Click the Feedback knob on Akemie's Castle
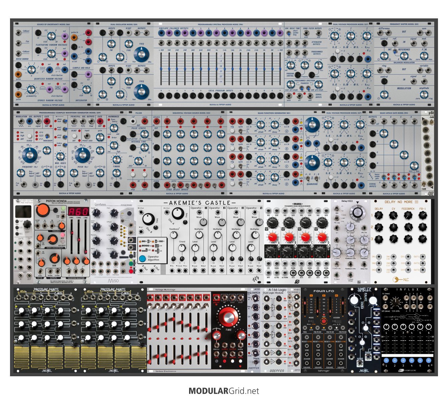The width and height of the screenshot is (448, 398). [x=173, y=235]
